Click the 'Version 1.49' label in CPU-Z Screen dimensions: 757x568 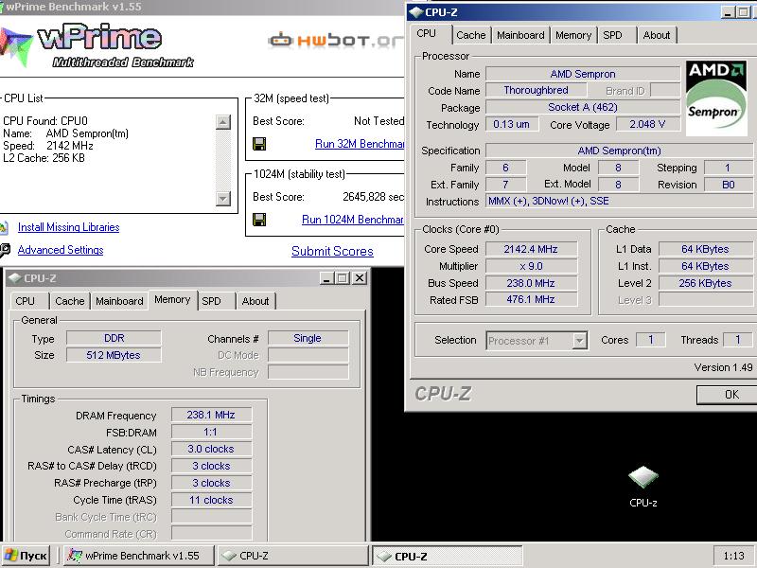723,367
